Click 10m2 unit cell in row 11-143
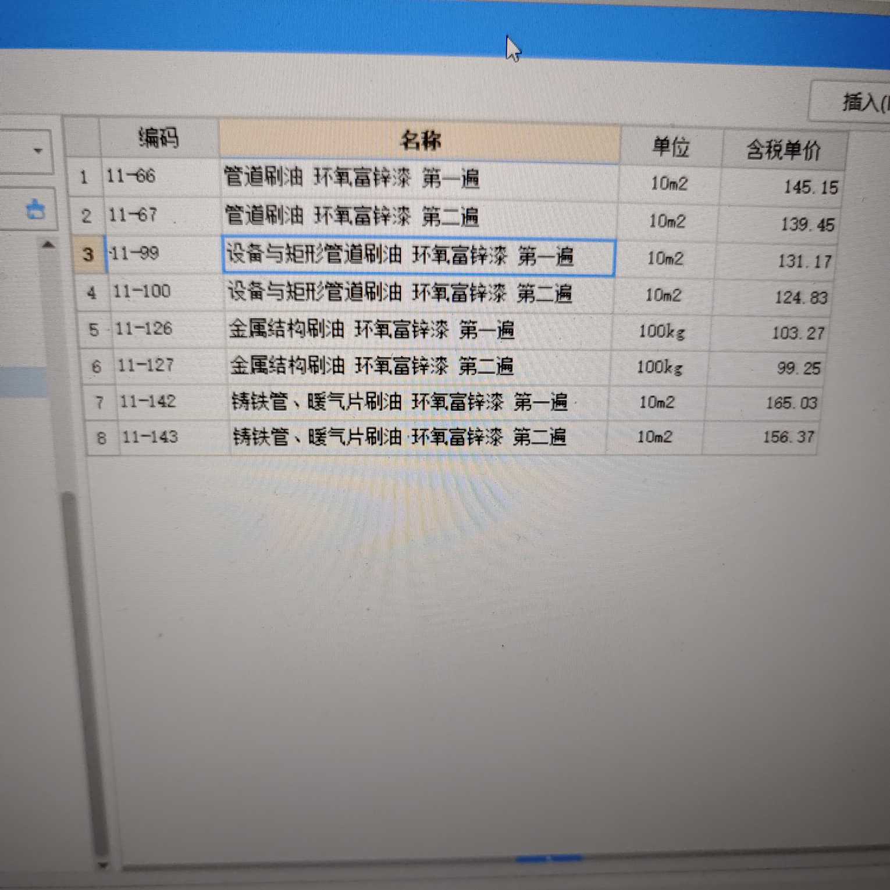 654,437
